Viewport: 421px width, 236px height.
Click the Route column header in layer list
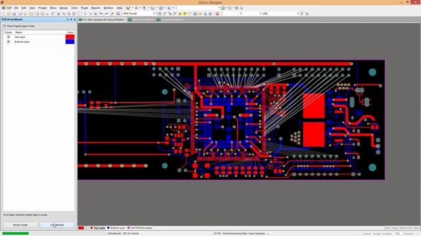click(9, 32)
